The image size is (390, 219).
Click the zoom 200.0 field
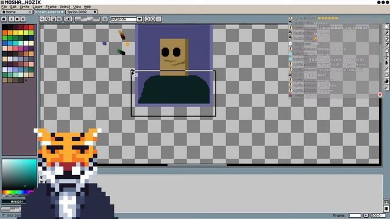[378, 215]
